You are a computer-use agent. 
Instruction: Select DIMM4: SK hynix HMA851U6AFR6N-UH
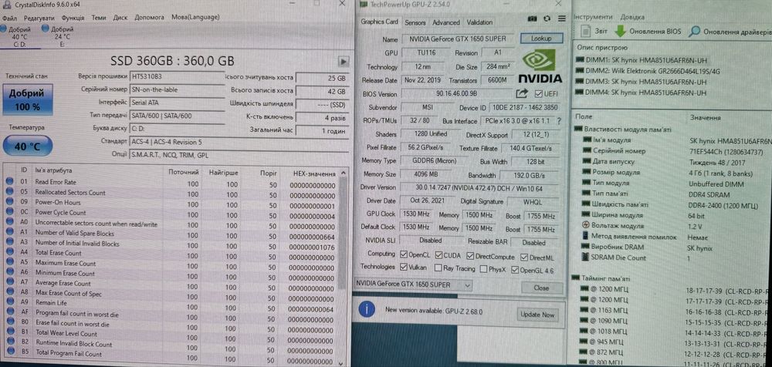(642, 93)
